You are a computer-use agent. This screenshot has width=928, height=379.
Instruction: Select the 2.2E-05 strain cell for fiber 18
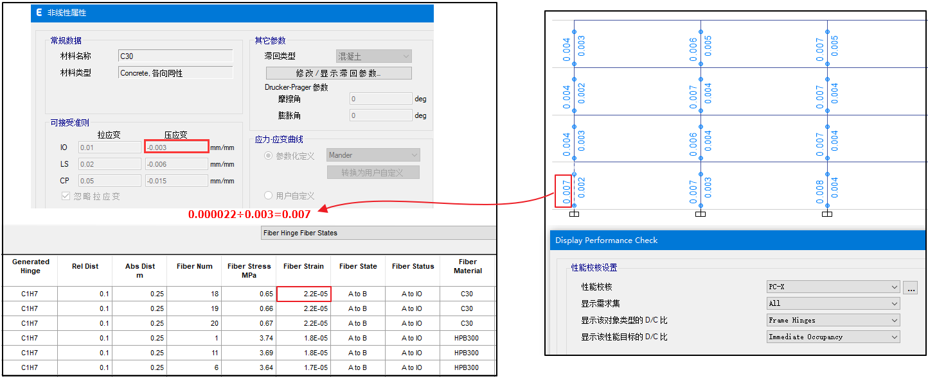[304, 294]
